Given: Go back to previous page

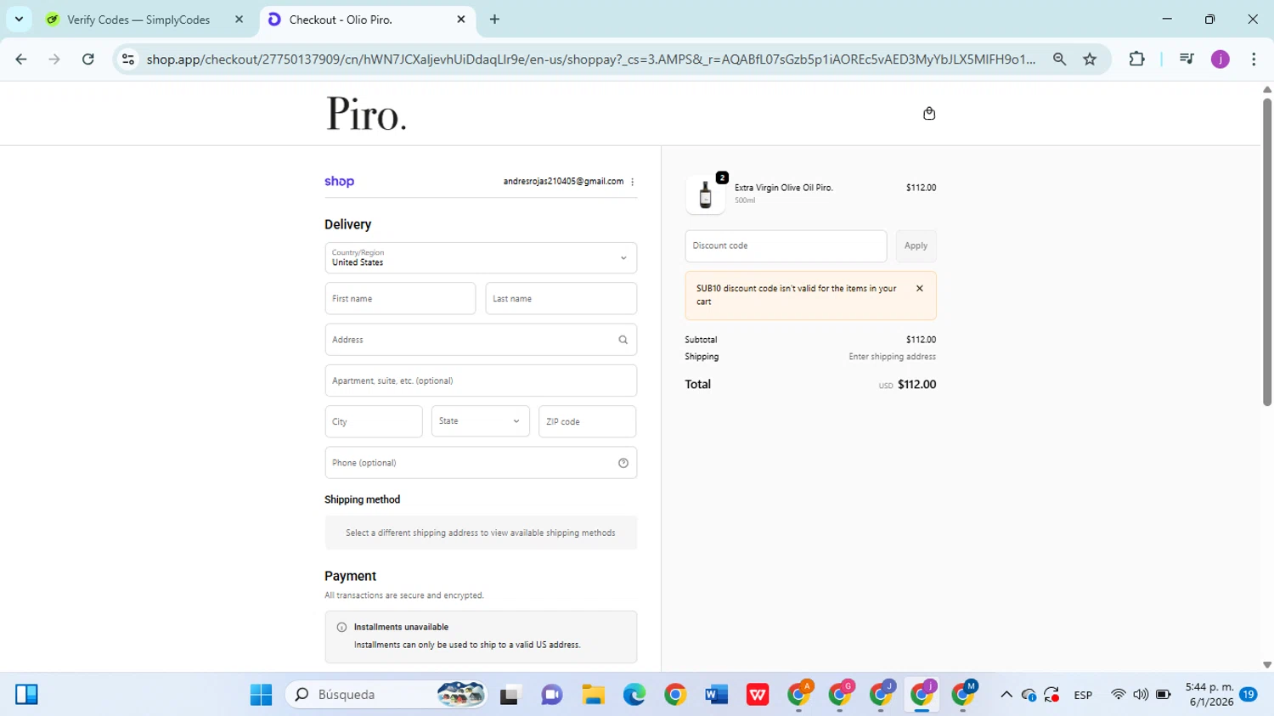Looking at the screenshot, I should 21,59.
